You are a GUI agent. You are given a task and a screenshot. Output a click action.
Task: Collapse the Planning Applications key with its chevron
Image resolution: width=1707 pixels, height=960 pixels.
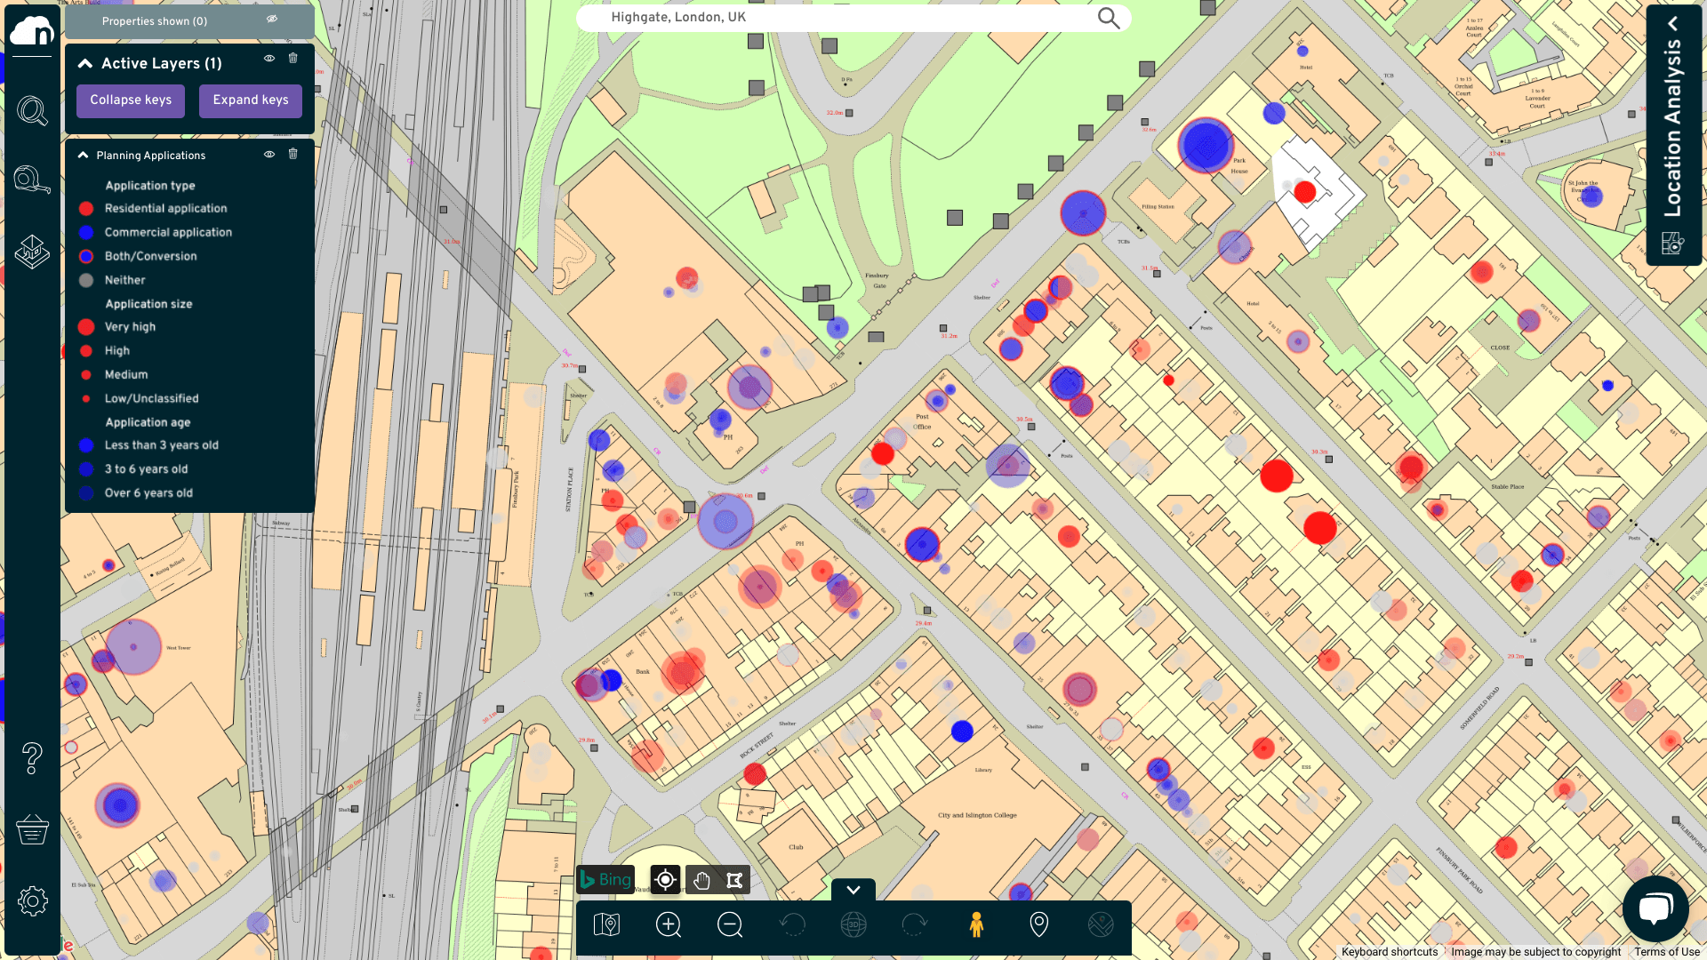point(83,154)
